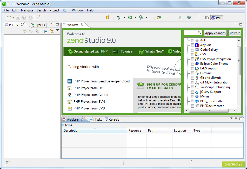Click the Save All toolbar icon
Viewport: 247px width, 169px height.
(24, 17)
